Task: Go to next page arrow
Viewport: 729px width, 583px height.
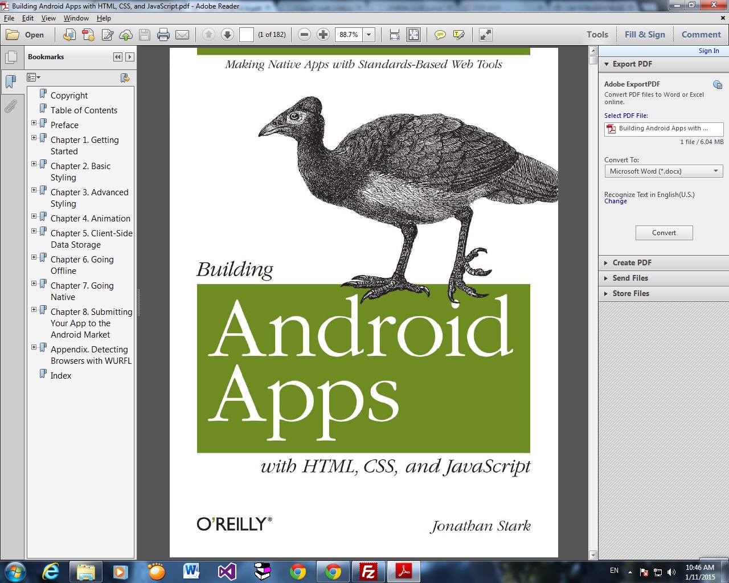Action: pyautogui.click(x=227, y=35)
